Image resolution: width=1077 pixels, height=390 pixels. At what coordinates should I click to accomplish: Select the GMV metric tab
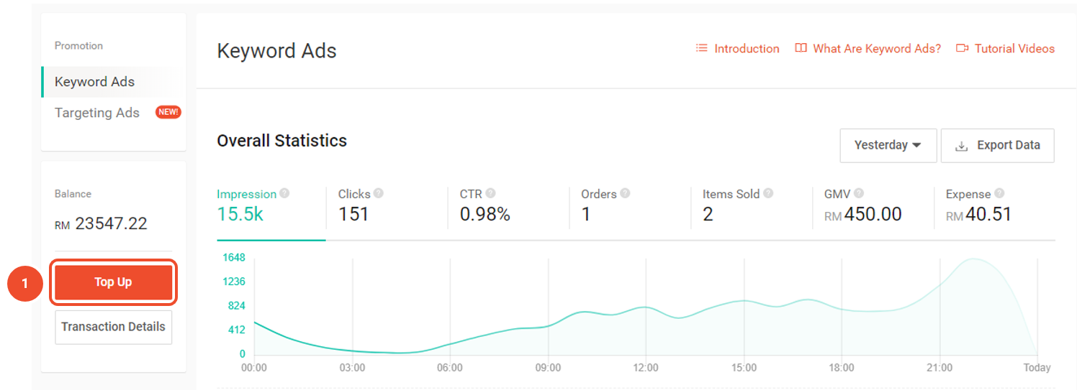pyautogui.click(x=862, y=205)
